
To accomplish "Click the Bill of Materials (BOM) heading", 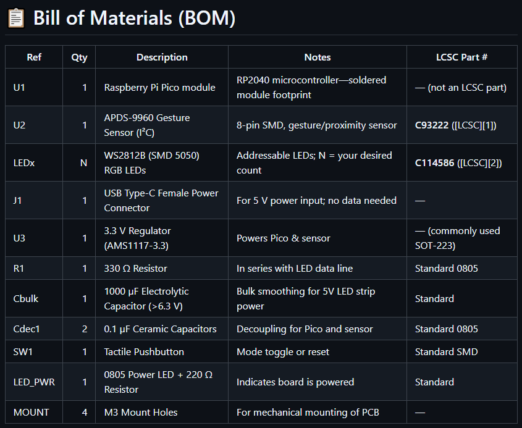I will [x=134, y=18].
